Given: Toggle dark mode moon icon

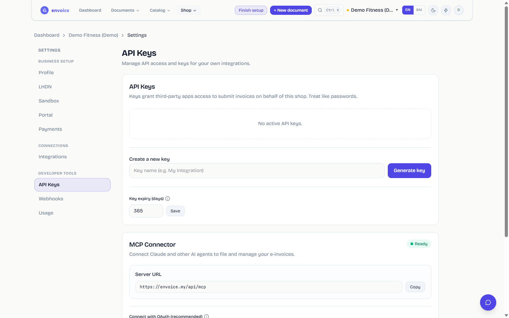Looking at the screenshot, I should (433, 10).
